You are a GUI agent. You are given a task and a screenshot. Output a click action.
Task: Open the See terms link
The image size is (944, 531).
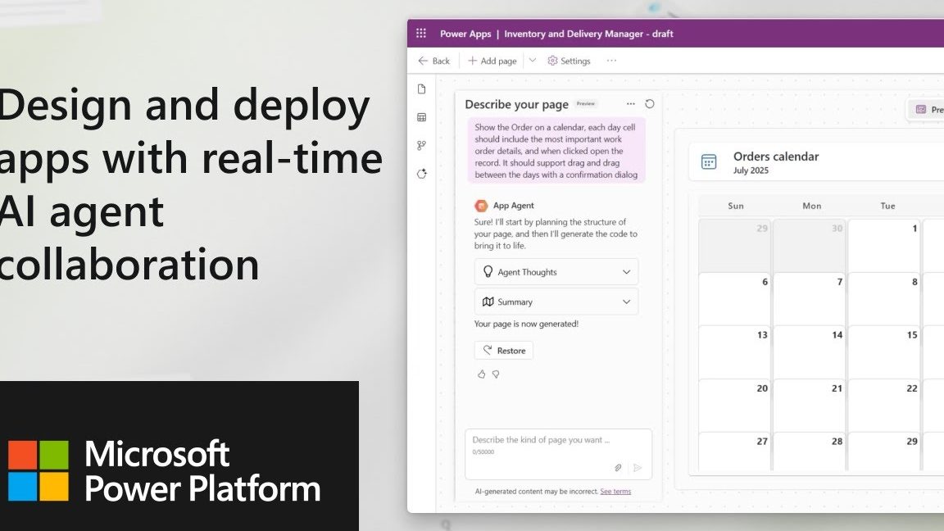point(615,492)
